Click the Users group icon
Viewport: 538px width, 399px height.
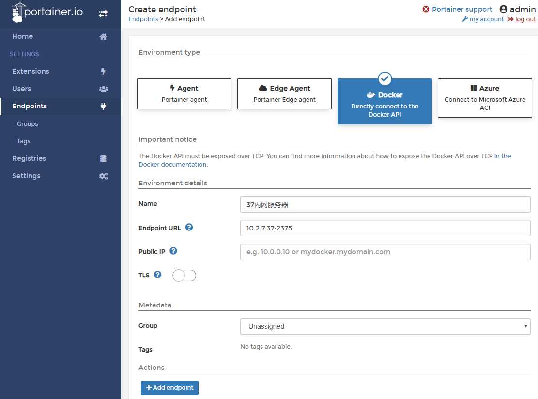[x=103, y=89]
